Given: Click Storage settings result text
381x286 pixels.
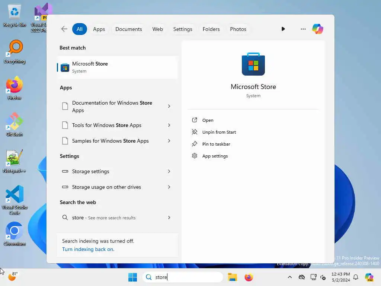Looking at the screenshot, I should 91,171.
